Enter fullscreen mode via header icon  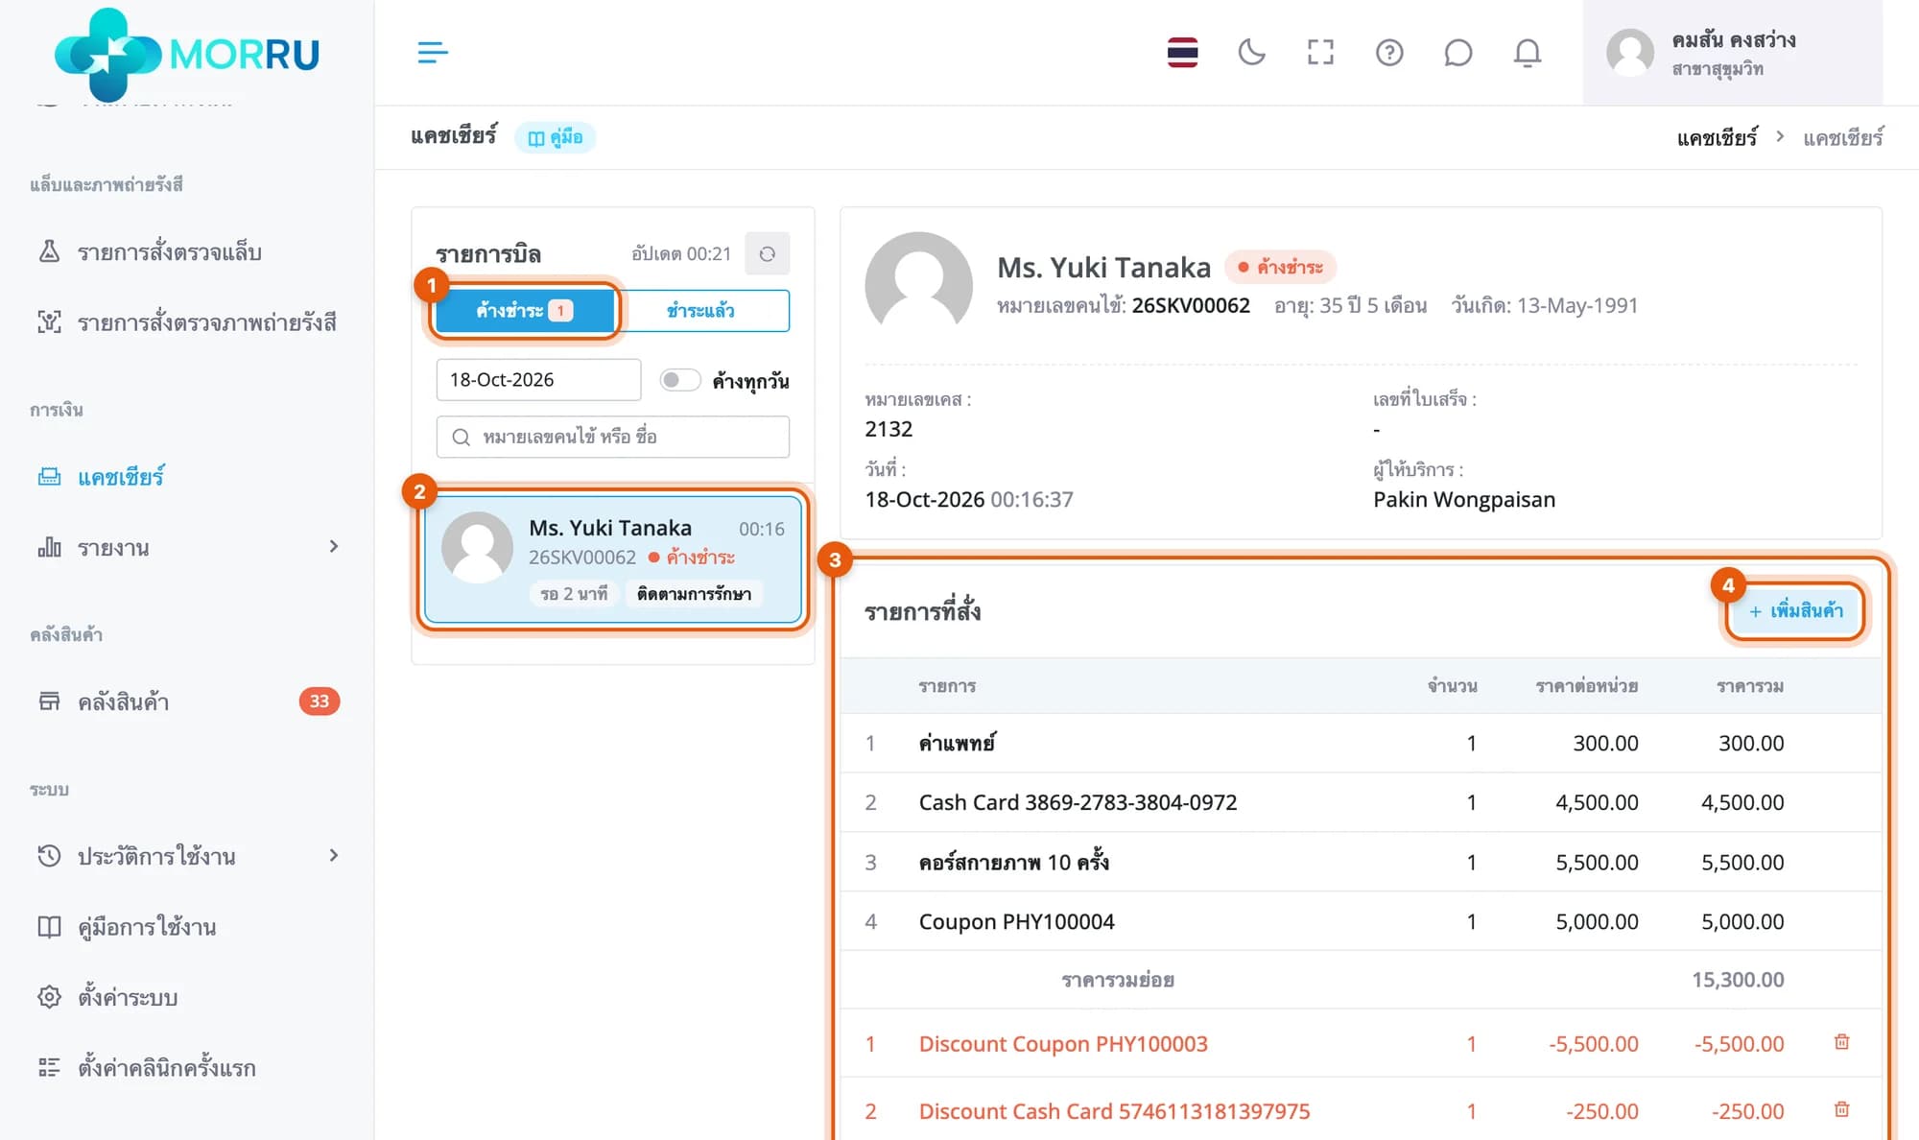1320,52
